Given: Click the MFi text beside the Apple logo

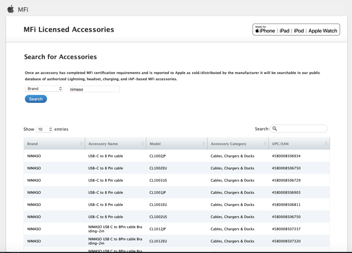Looking at the screenshot, I should click(23, 9).
